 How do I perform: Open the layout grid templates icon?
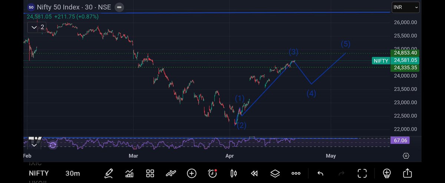point(150,173)
